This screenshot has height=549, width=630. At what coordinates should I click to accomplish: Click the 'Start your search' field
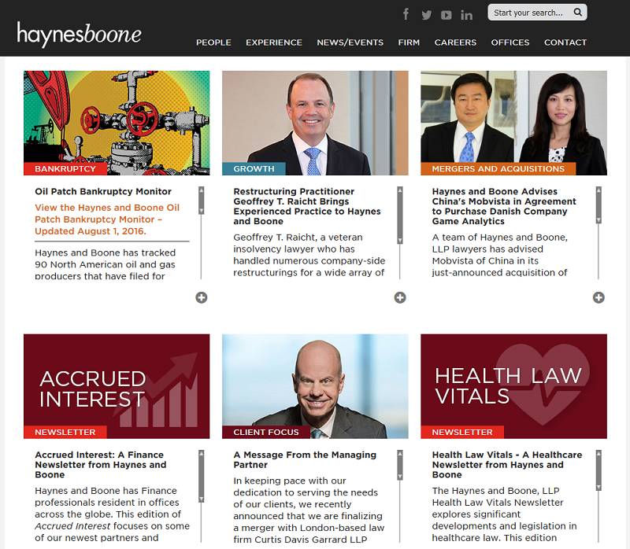pos(531,13)
